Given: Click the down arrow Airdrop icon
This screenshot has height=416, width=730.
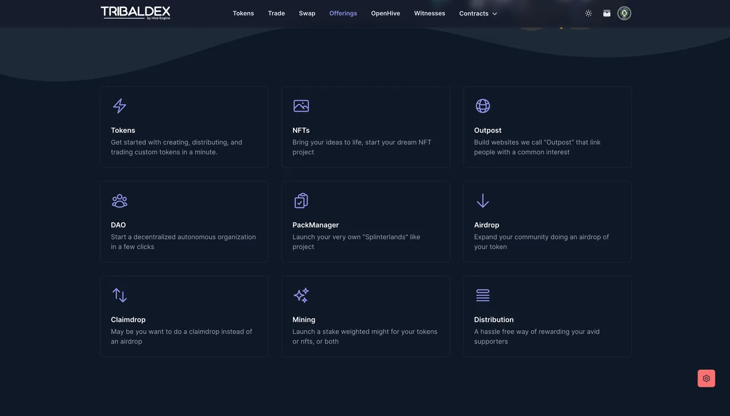Looking at the screenshot, I should (x=483, y=201).
